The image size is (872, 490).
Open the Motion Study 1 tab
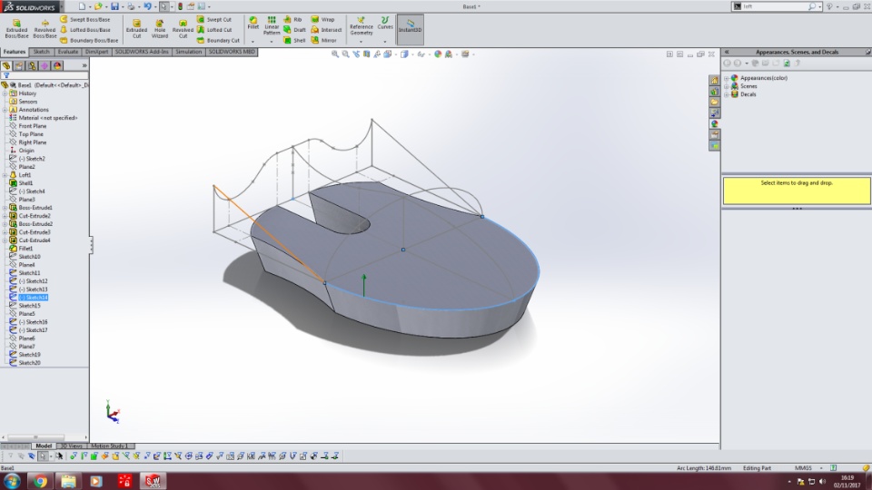click(108, 446)
